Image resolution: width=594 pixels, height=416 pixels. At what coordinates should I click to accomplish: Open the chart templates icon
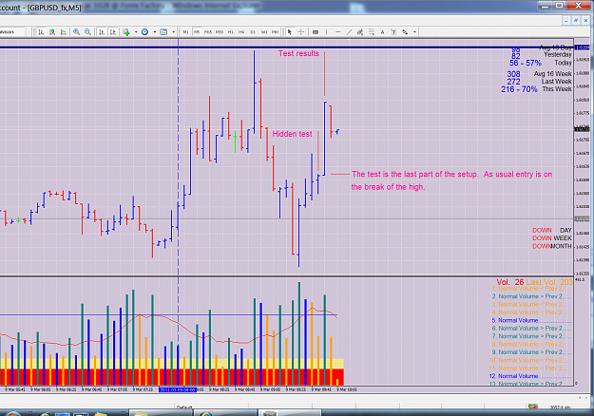coord(163,32)
